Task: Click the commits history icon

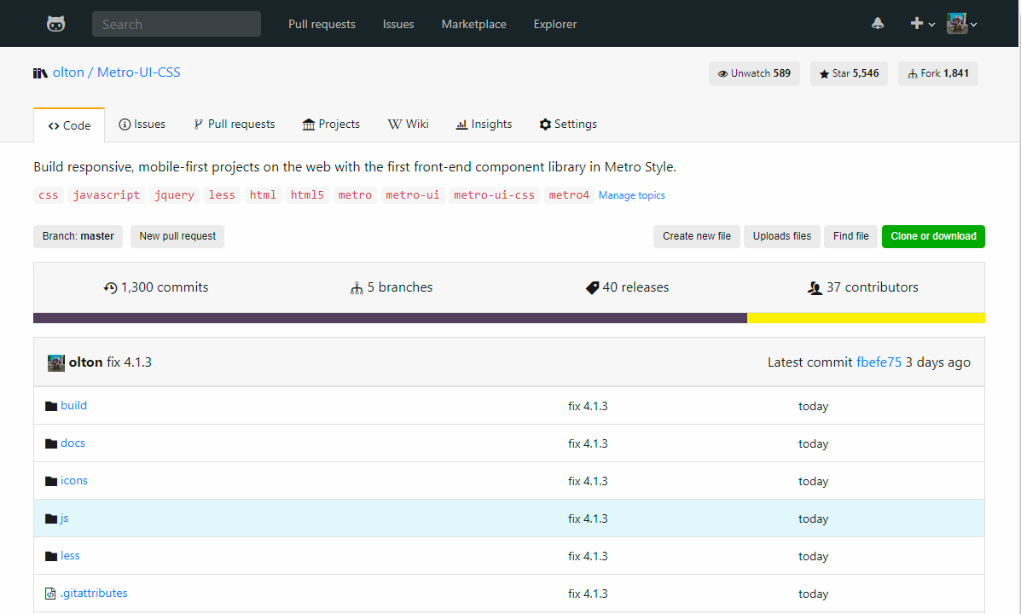Action: (x=110, y=288)
